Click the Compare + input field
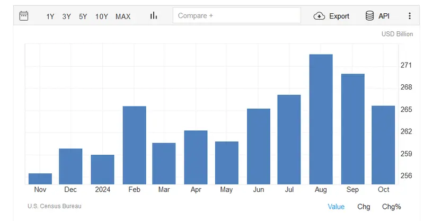The height and width of the screenshot is (221, 424). pyautogui.click(x=236, y=15)
